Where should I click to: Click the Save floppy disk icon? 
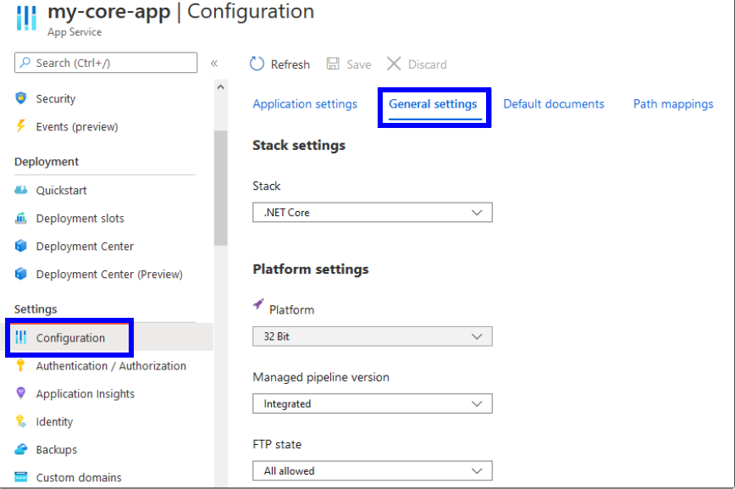click(x=333, y=64)
